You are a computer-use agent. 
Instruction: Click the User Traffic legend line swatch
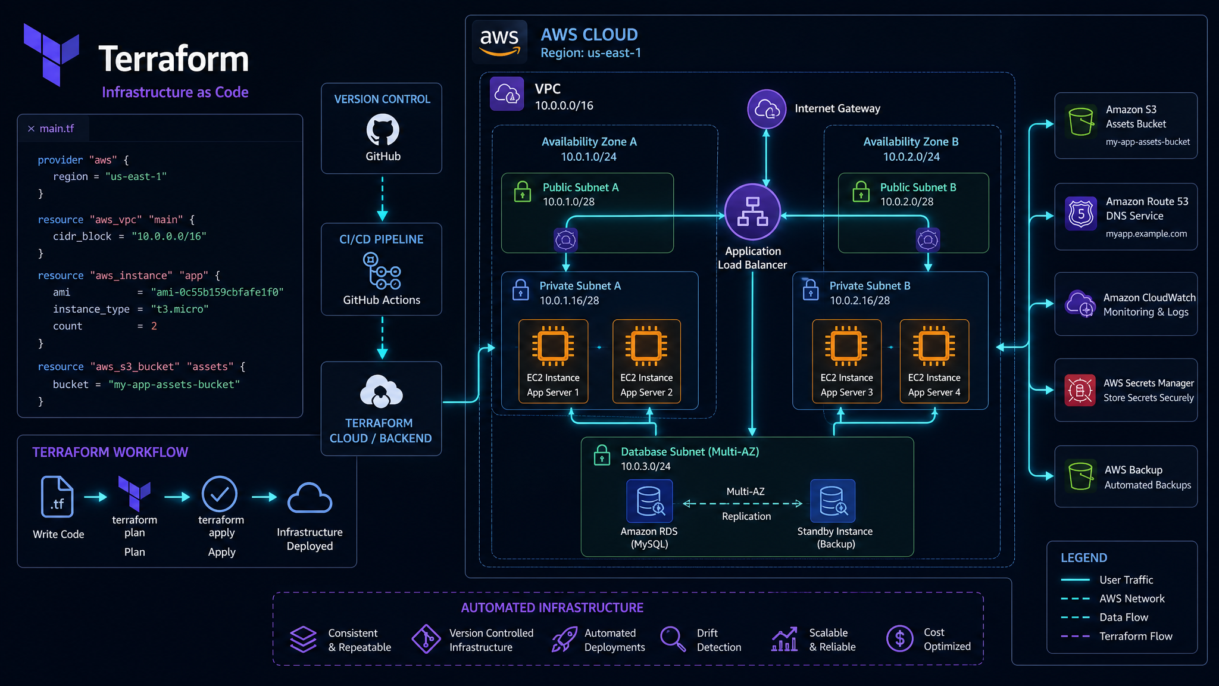1075,580
